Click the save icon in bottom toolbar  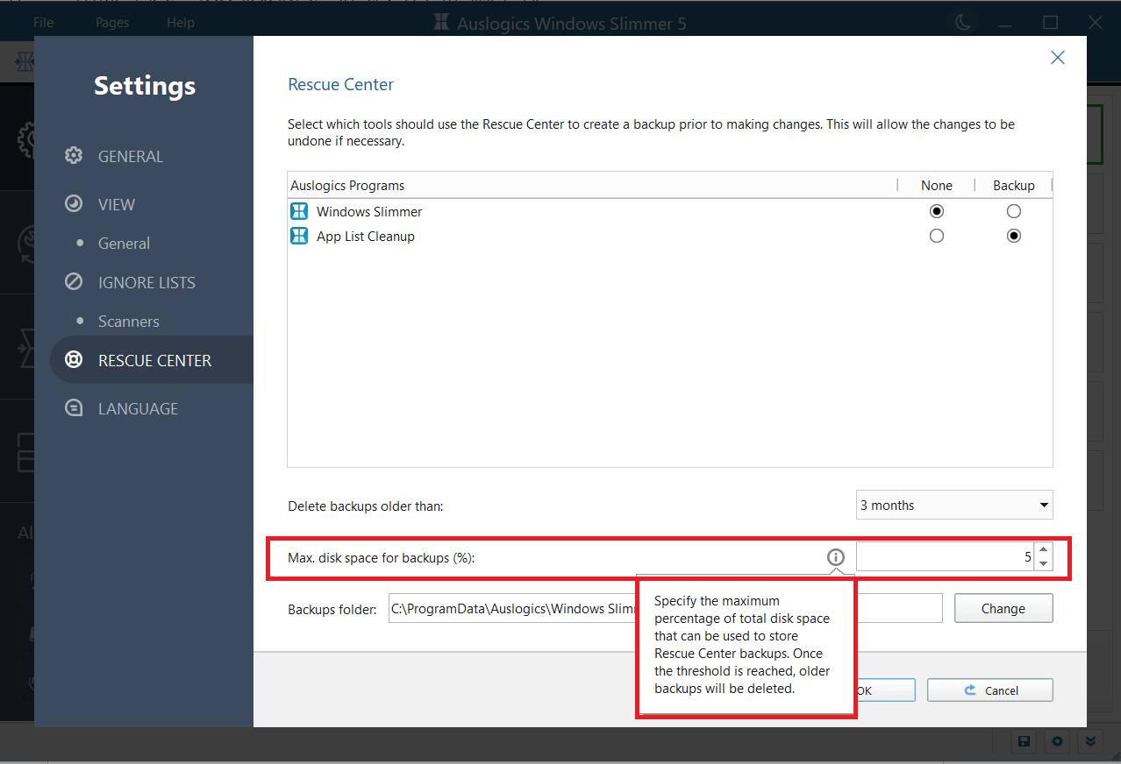1023,741
